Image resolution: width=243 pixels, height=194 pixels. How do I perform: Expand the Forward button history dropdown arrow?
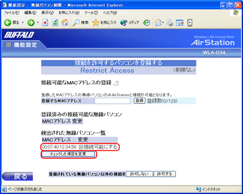pyautogui.click(x=38, y=23)
